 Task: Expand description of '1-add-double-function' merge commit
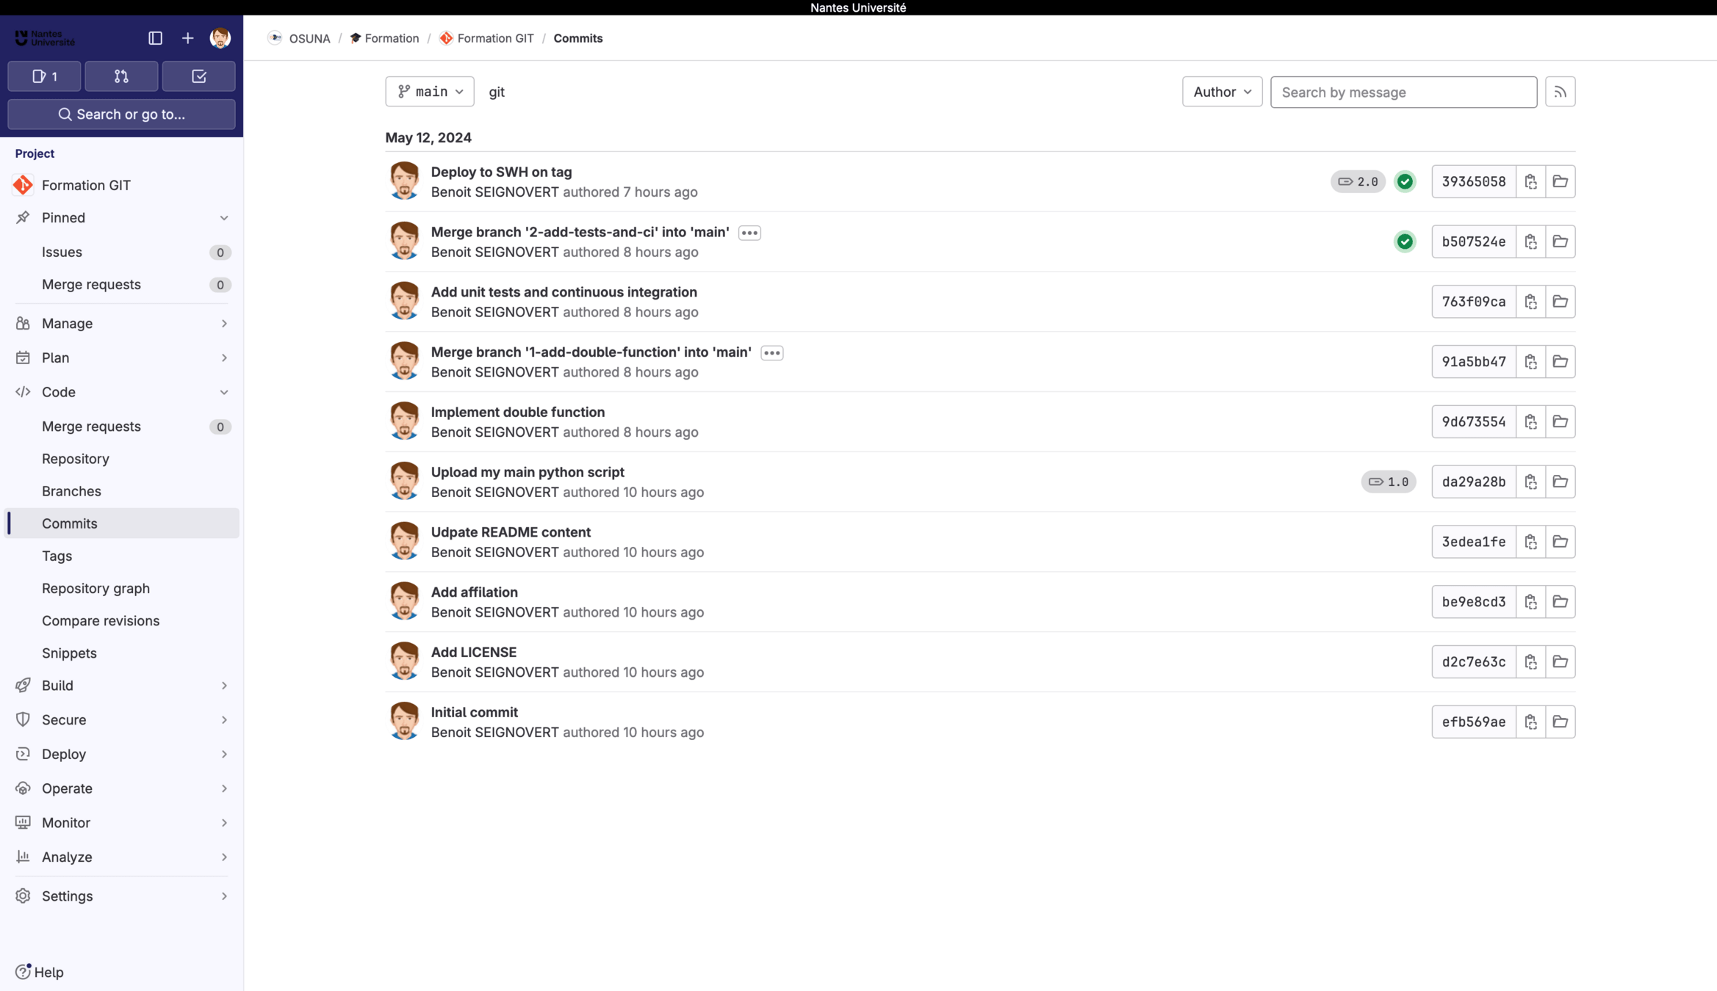pos(771,353)
